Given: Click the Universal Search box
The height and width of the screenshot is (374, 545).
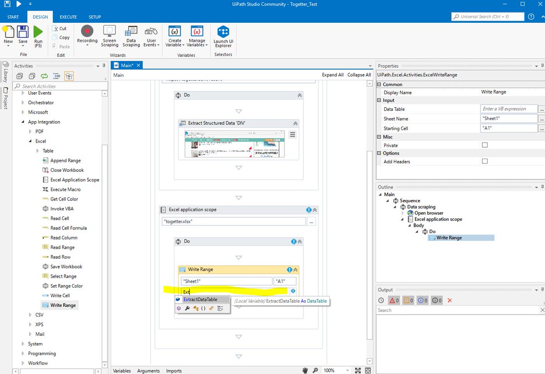Looking at the screenshot, I should pos(487,17).
